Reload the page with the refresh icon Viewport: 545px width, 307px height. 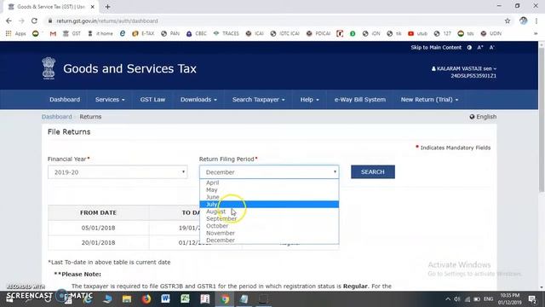(34, 20)
